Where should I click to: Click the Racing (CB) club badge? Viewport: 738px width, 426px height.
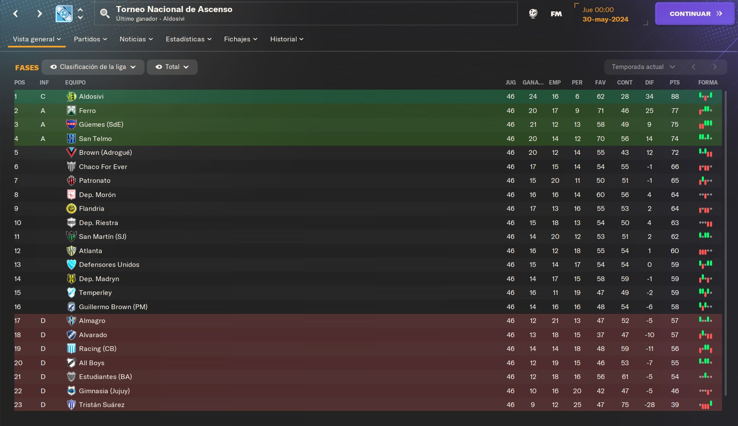(71, 349)
